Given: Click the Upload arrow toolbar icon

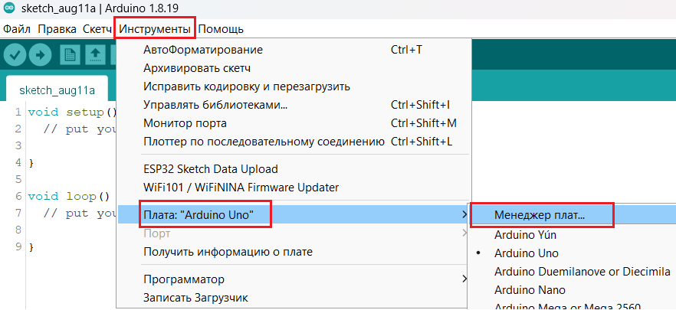Looking at the screenshot, I should point(41,56).
